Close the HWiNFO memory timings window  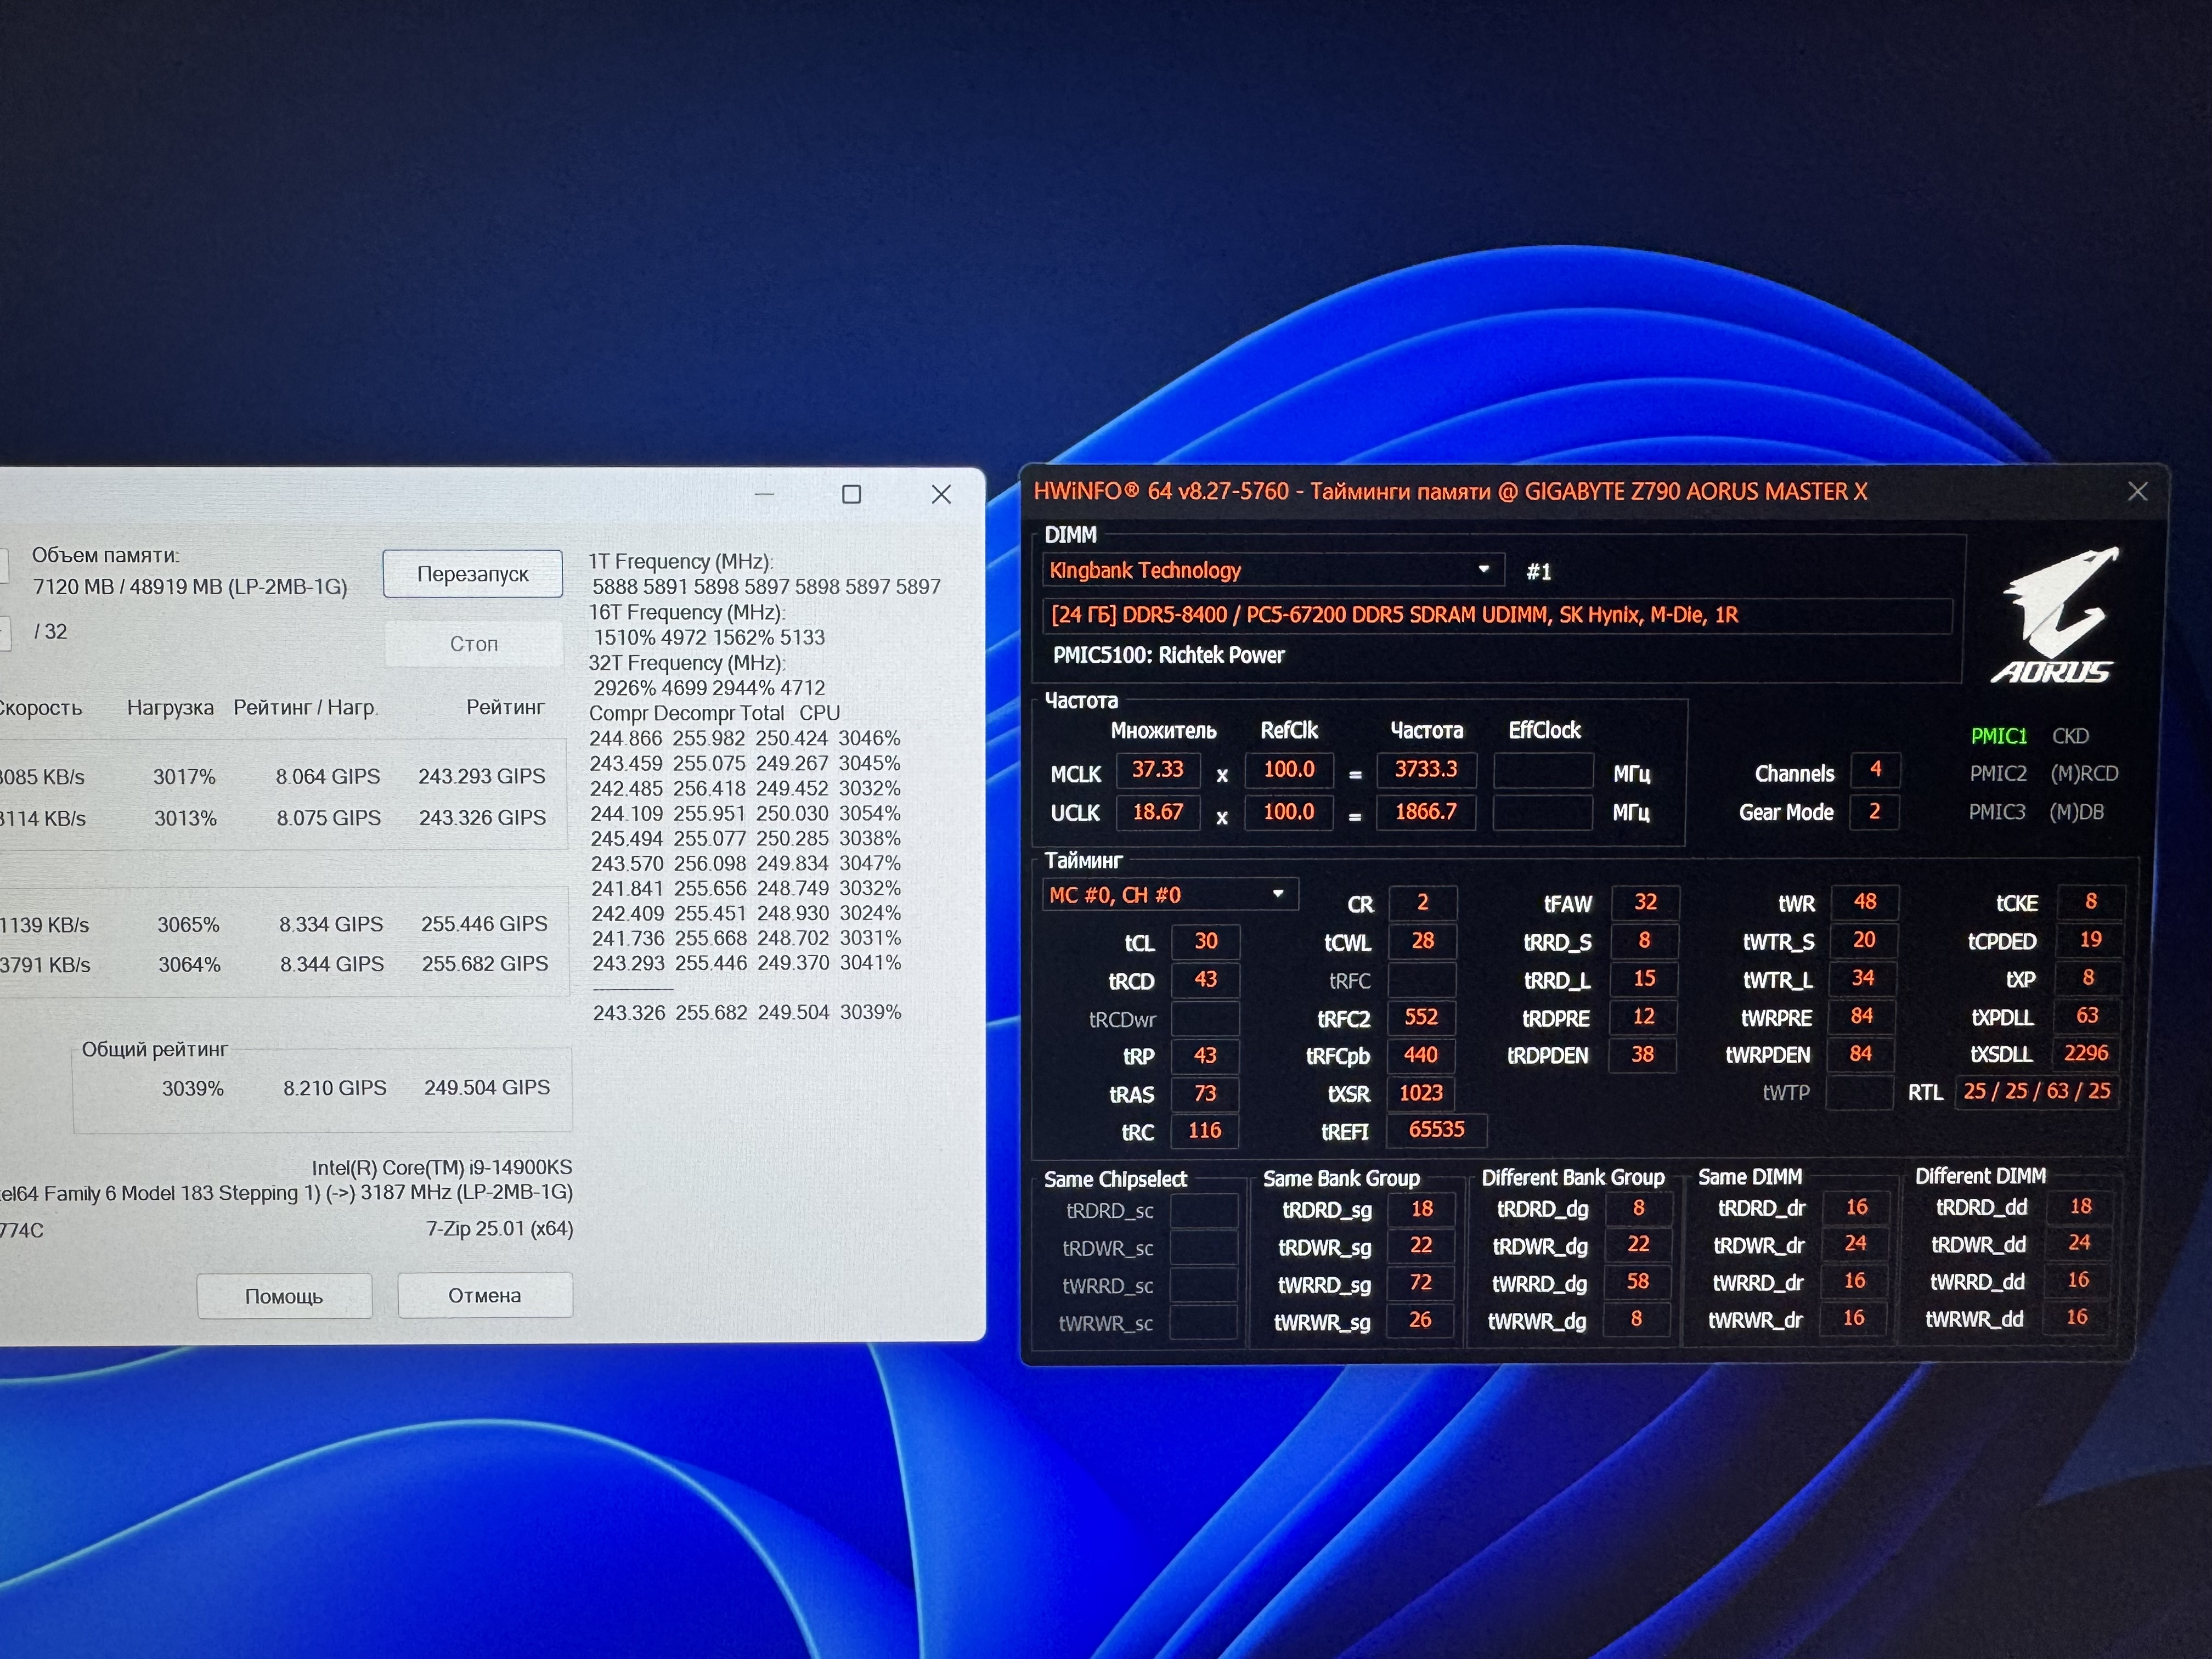pos(2137,491)
